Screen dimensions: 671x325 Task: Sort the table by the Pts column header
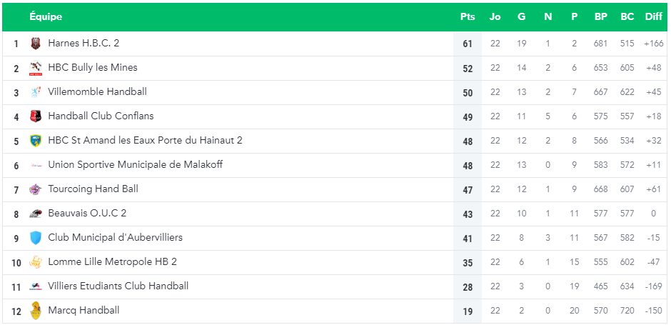coord(468,16)
